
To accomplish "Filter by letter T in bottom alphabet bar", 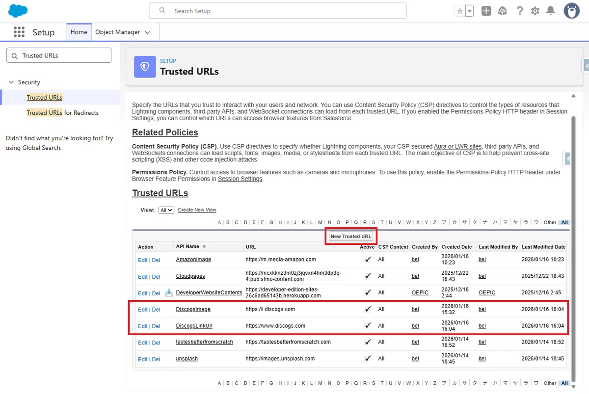I will click(382, 383).
